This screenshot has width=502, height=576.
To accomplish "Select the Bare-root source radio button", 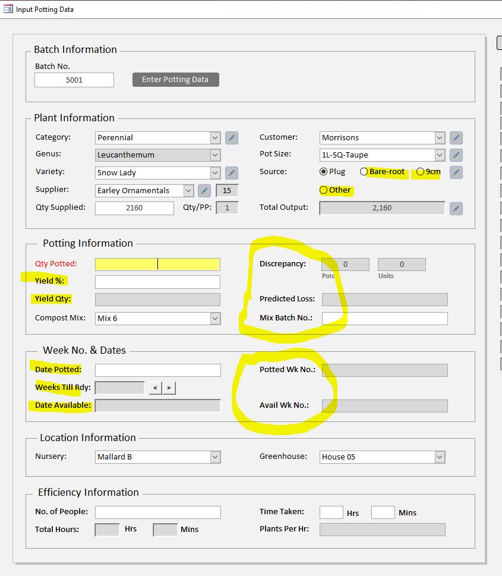I will (x=364, y=172).
